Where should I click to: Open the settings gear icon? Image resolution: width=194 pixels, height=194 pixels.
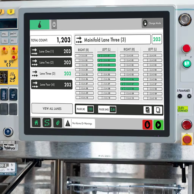58,123
